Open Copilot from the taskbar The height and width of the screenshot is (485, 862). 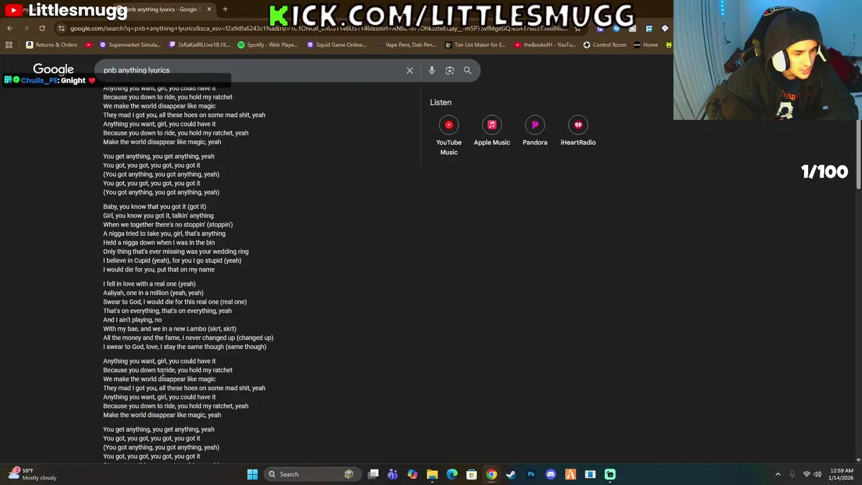point(412,474)
